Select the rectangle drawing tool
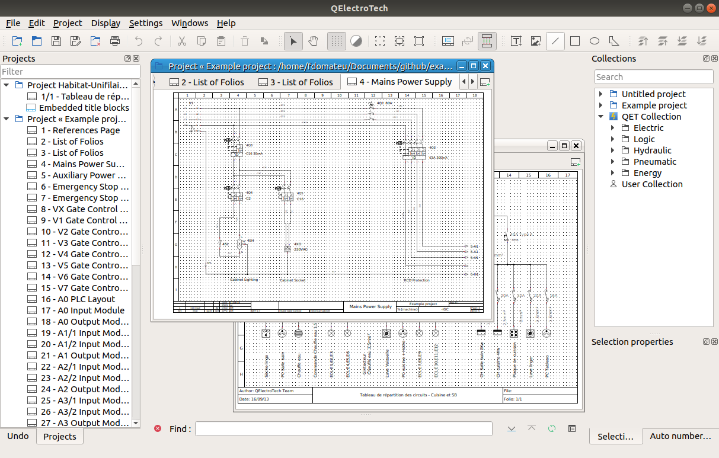Viewport: 719px width, 458px height. [x=575, y=41]
